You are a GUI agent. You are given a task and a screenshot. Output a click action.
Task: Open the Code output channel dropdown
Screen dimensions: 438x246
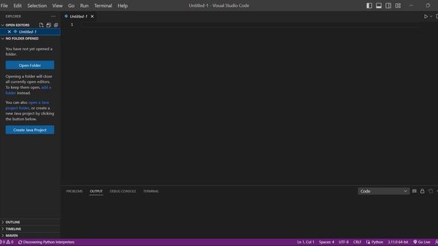coord(383,191)
